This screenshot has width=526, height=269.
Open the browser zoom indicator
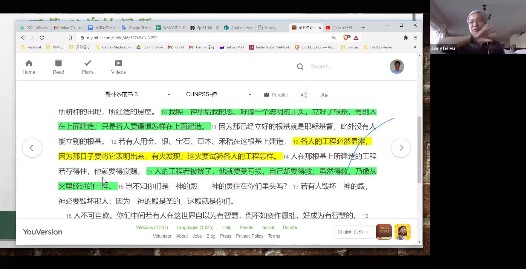(334, 38)
